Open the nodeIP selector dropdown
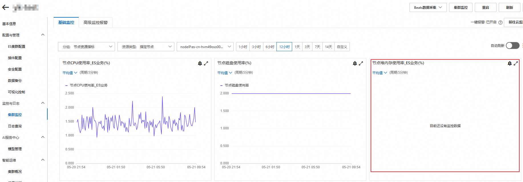Screen dimensions: 523x182 [205, 47]
